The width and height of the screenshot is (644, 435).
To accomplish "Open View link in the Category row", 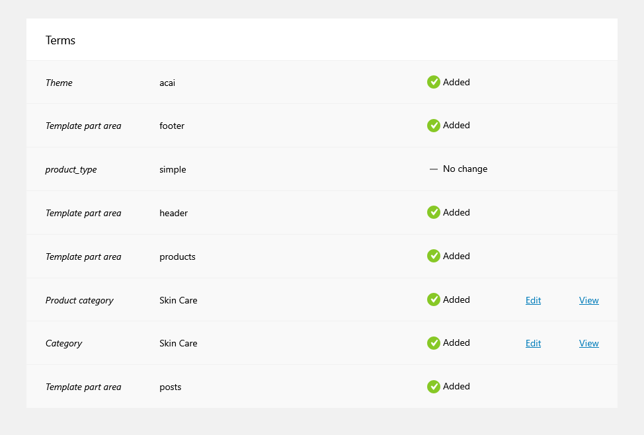I will tap(589, 343).
